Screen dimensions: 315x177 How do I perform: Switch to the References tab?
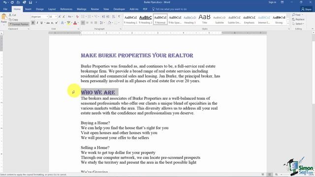point(66,9)
